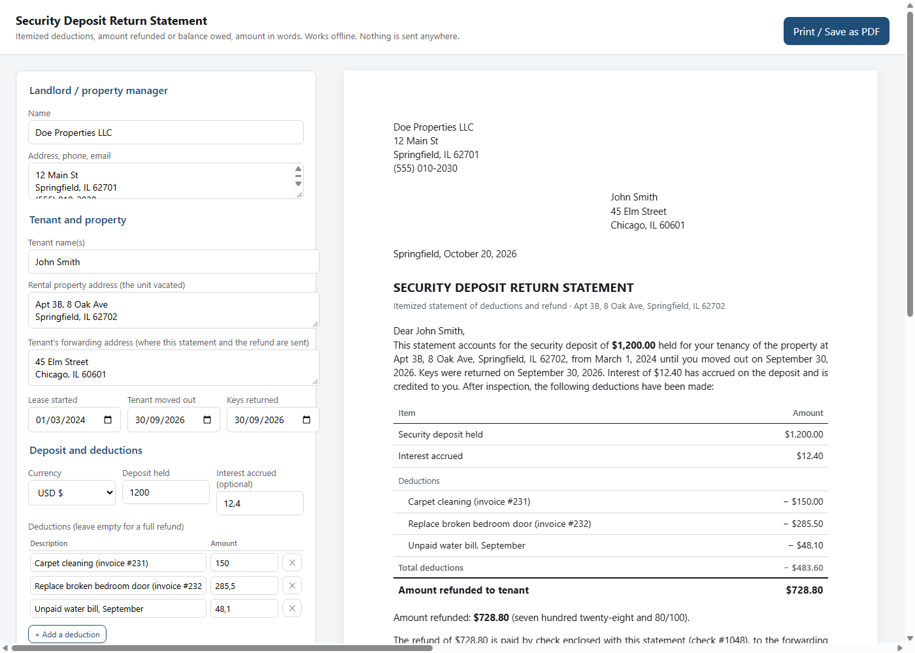Image resolution: width=915 pixels, height=653 pixels.
Task: Click the address textarea scroll up arrow
Action: pyautogui.click(x=299, y=168)
